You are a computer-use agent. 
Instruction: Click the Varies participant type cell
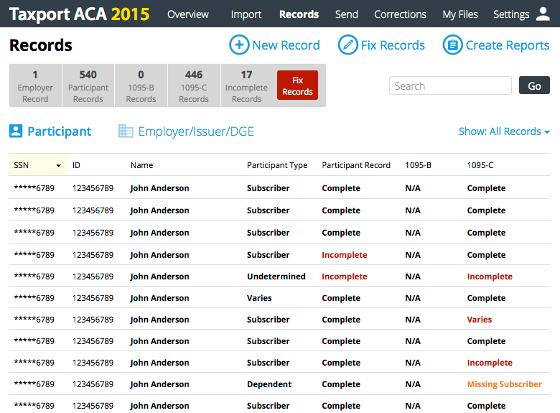click(259, 298)
